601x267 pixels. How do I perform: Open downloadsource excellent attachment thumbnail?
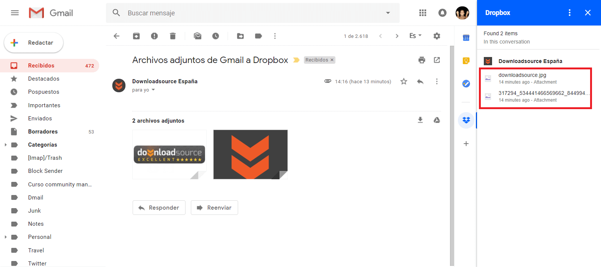point(169,154)
